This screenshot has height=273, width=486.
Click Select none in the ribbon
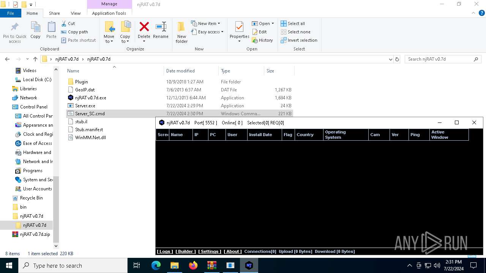click(x=295, y=32)
